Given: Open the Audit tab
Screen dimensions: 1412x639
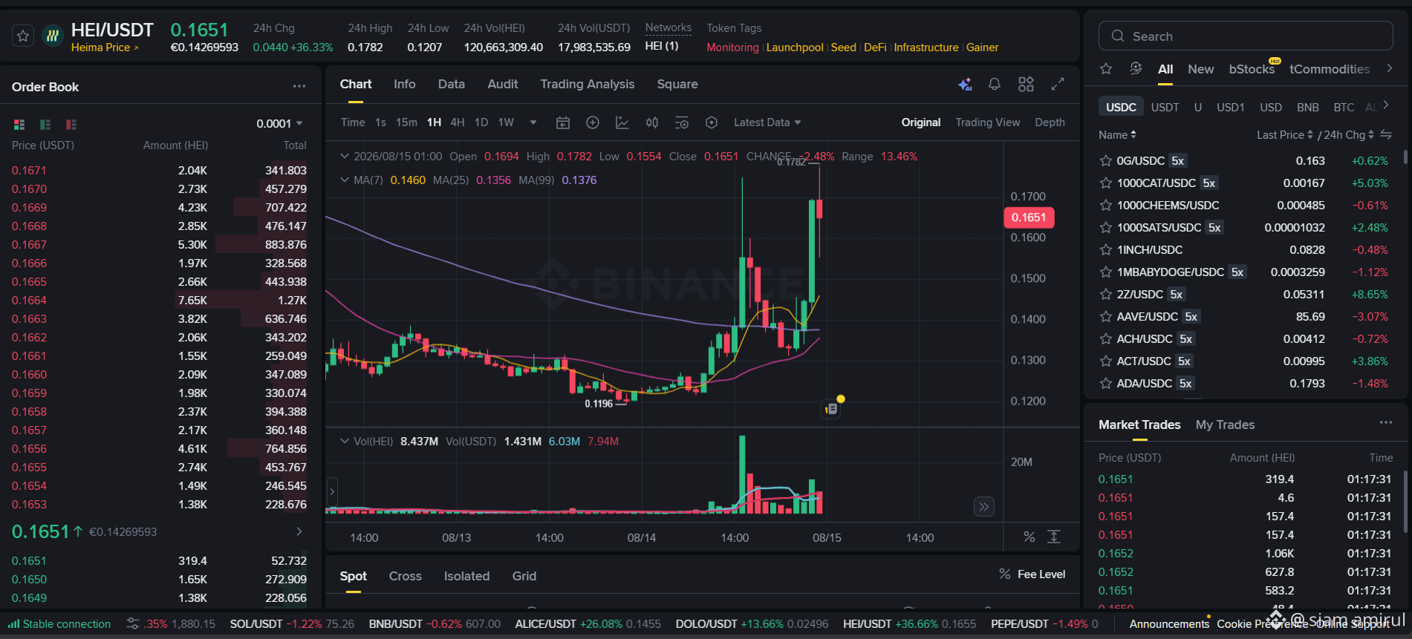Looking at the screenshot, I should (503, 85).
